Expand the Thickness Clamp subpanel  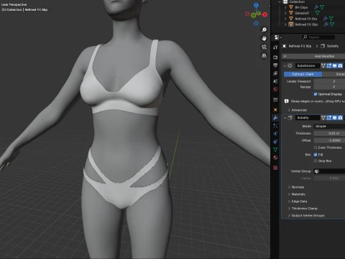[x=303, y=209]
